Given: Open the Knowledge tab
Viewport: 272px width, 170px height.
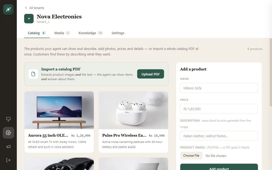Looking at the screenshot, I should [91, 33].
